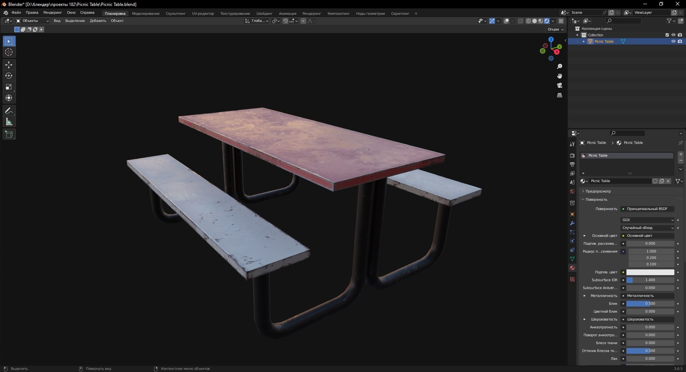Screen dimensions: 686x372
Task: Select the Add Cube tool
Action: pyautogui.click(x=9, y=134)
